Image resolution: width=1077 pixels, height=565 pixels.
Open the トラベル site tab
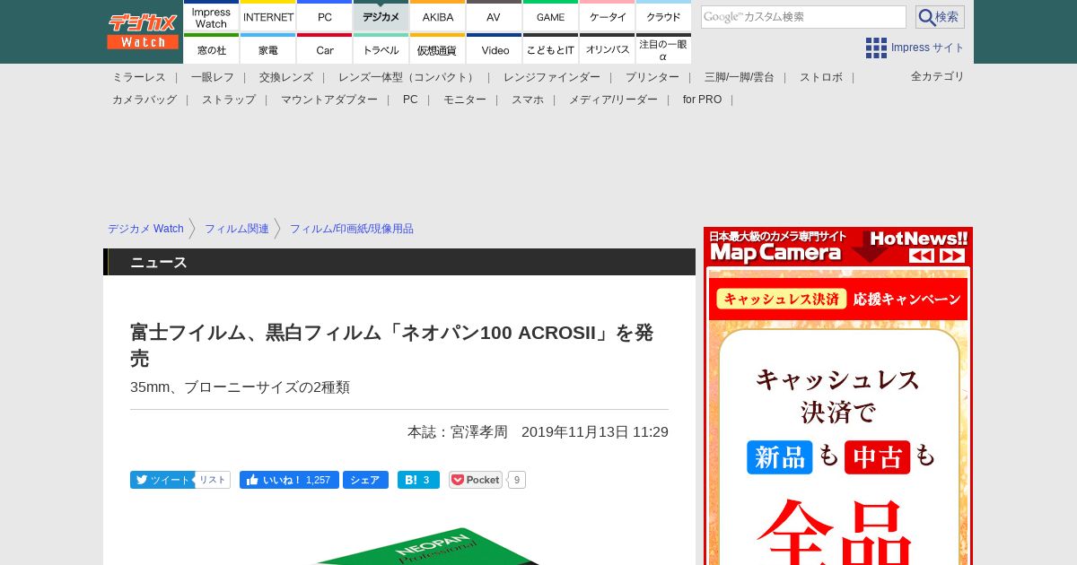click(381, 49)
